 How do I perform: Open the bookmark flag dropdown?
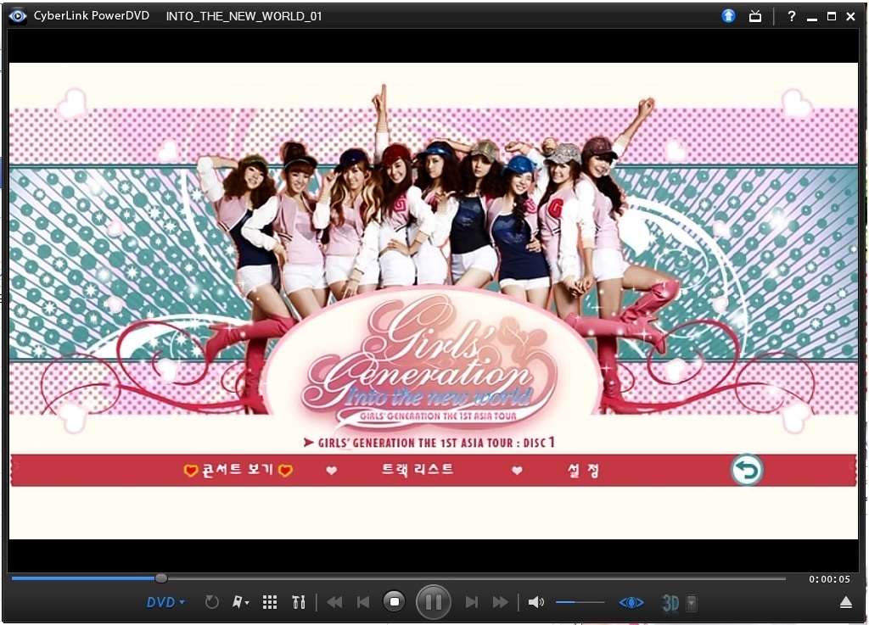tap(240, 602)
